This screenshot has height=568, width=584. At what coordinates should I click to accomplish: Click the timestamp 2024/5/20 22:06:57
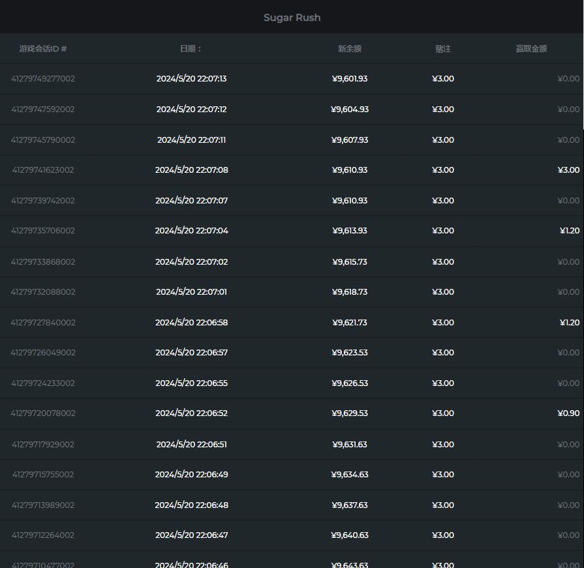tap(191, 353)
